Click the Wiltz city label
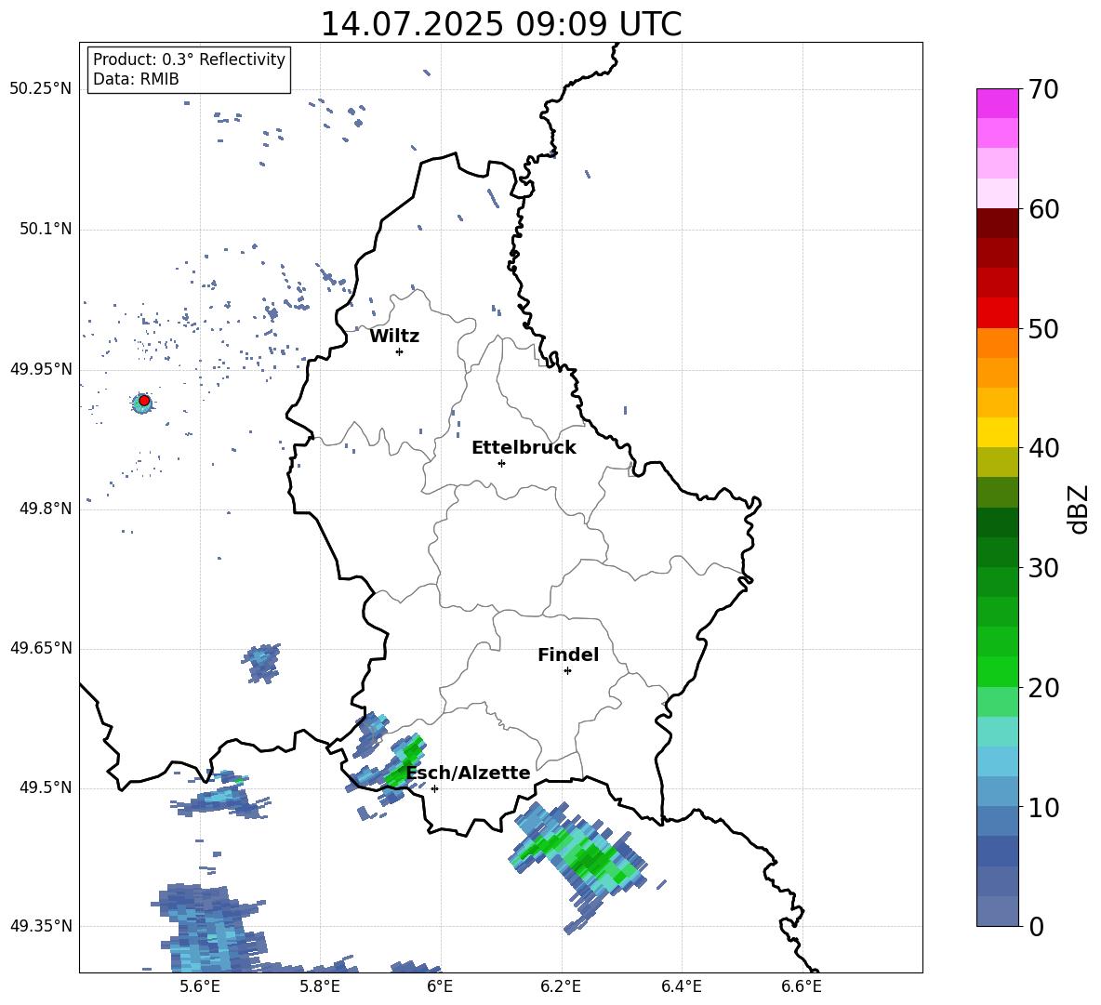This screenshot has width=1101, height=1005. [x=394, y=337]
